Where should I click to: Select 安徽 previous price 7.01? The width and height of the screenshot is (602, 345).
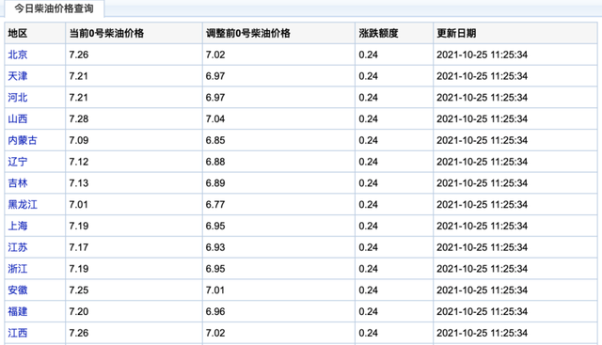point(215,290)
